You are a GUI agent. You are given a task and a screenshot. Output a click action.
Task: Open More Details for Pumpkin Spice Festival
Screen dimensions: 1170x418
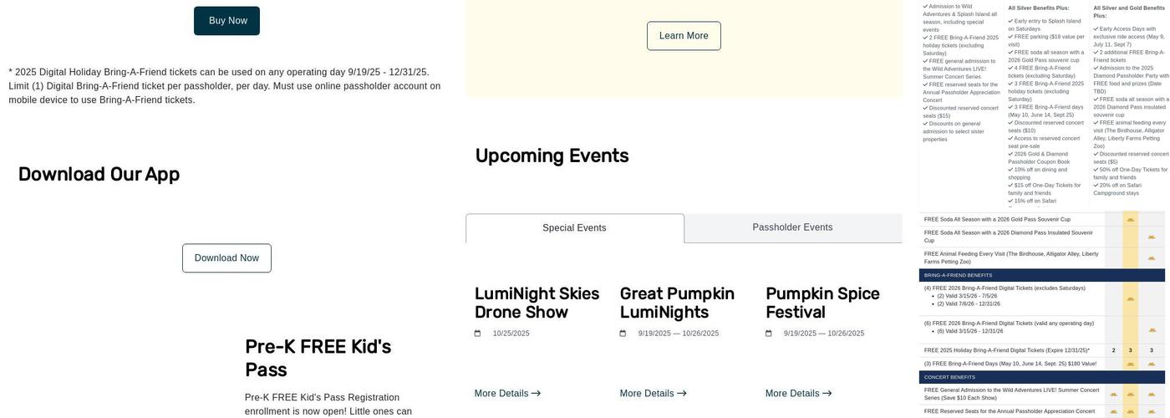[792, 394]
